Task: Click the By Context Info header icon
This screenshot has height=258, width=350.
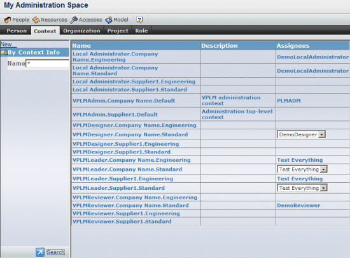Action: (x=4, y=52)
